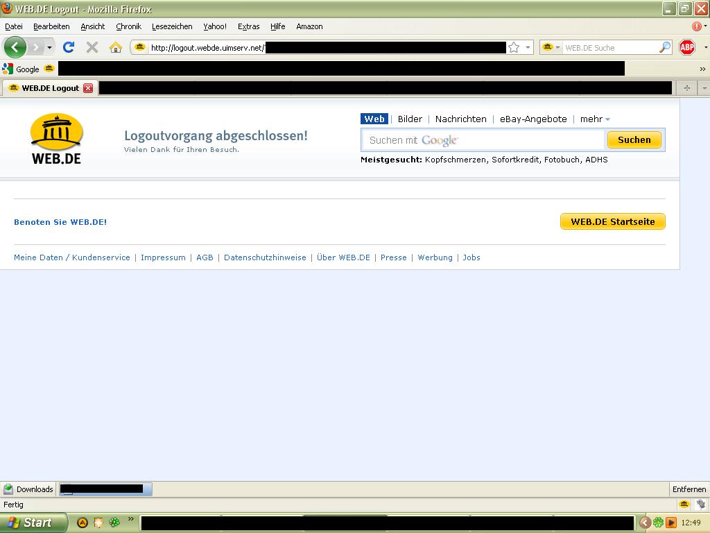The width and height of the screenshot is (710, 533).
Task: Click the WEB.DE site icon in the address bar
Action: coord(139,47)
